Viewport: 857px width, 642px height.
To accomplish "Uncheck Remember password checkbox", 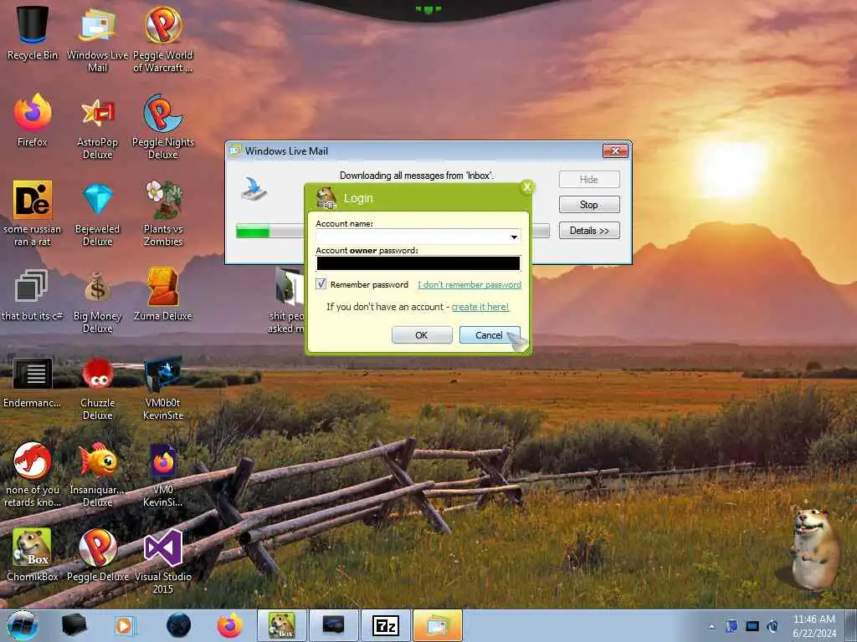I will coord(321,284).
